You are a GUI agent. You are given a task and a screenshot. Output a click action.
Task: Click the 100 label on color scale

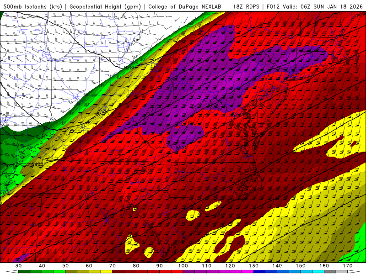point(183,266)
